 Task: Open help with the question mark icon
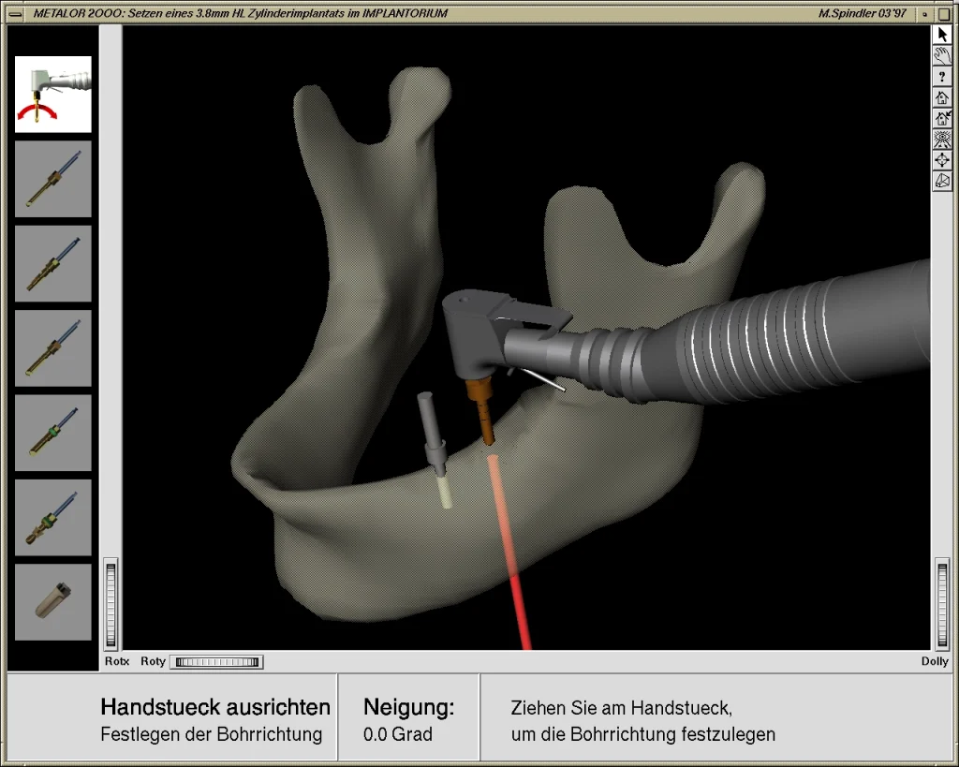[x=942, y=78]
